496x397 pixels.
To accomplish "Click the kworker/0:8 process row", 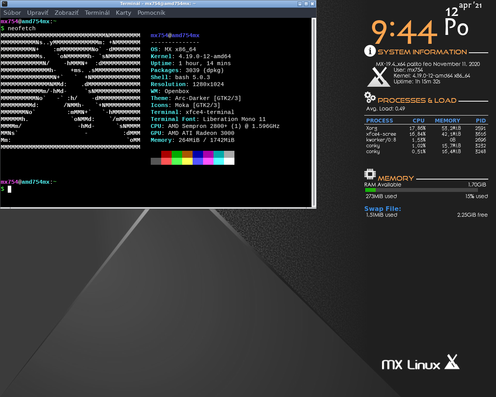I will coord(426,140).
